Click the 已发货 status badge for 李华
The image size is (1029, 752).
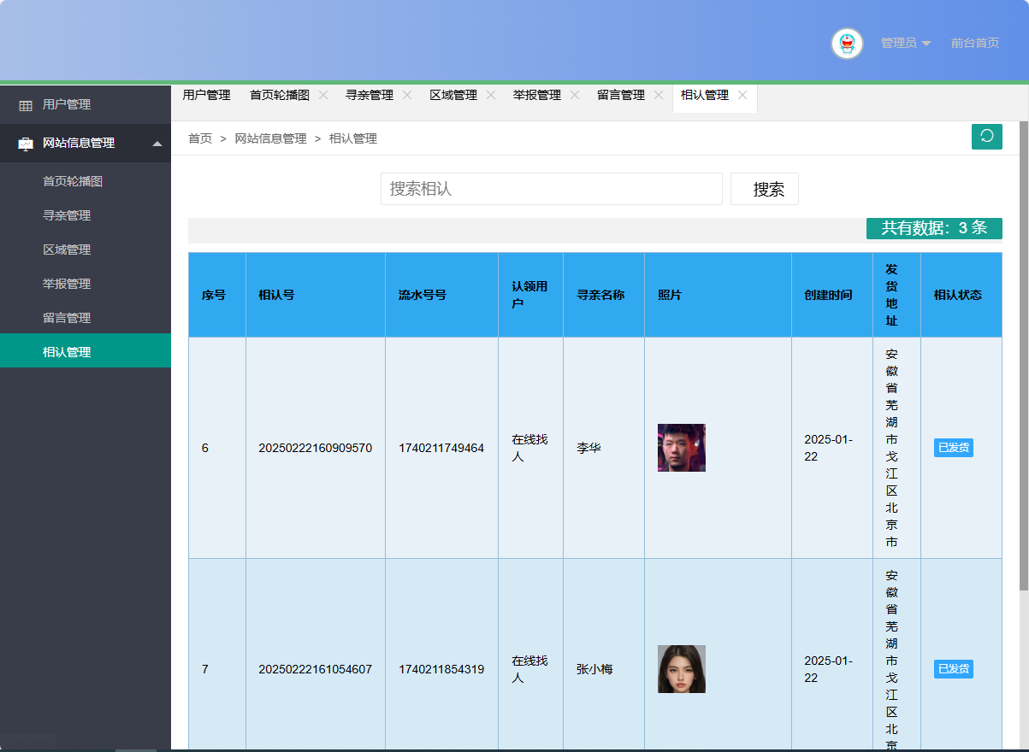pos(953,447)
